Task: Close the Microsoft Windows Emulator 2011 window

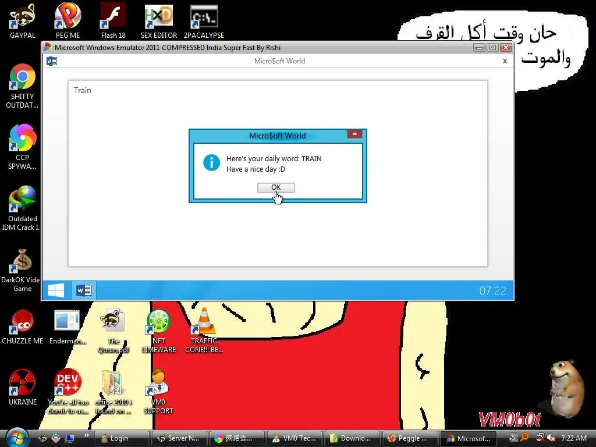Action: pyautogui.click(x=506, y=48)
